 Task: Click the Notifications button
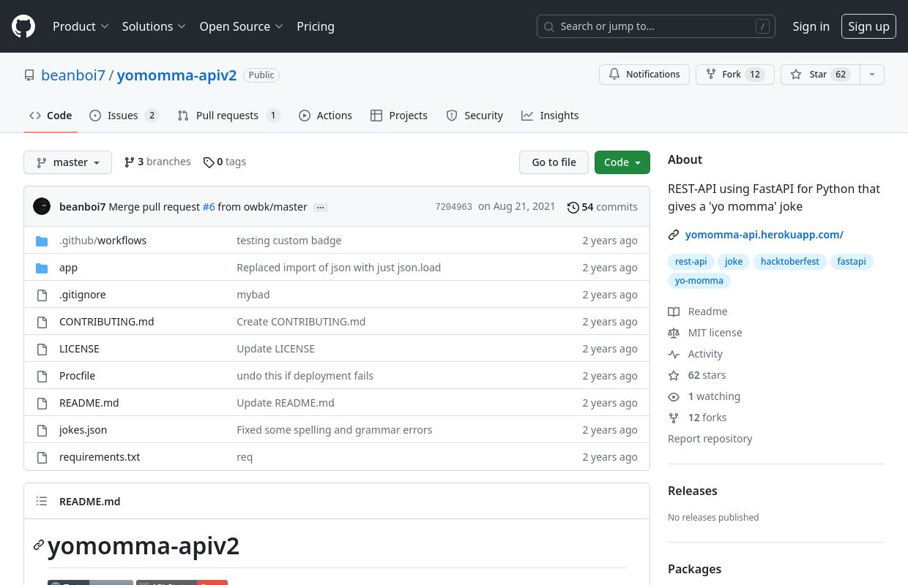(644, 75)
